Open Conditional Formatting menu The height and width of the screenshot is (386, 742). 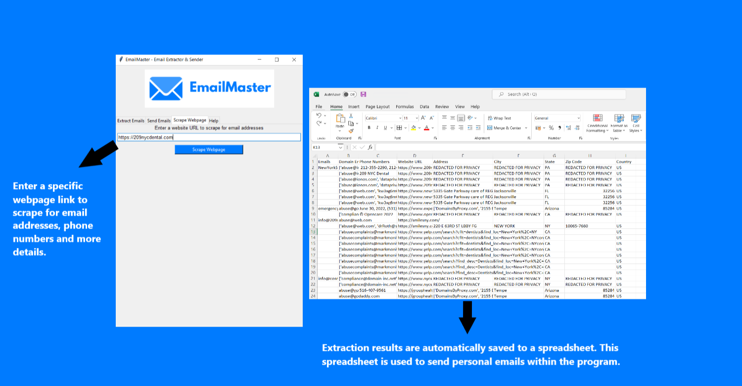click(x=598, y=123)
